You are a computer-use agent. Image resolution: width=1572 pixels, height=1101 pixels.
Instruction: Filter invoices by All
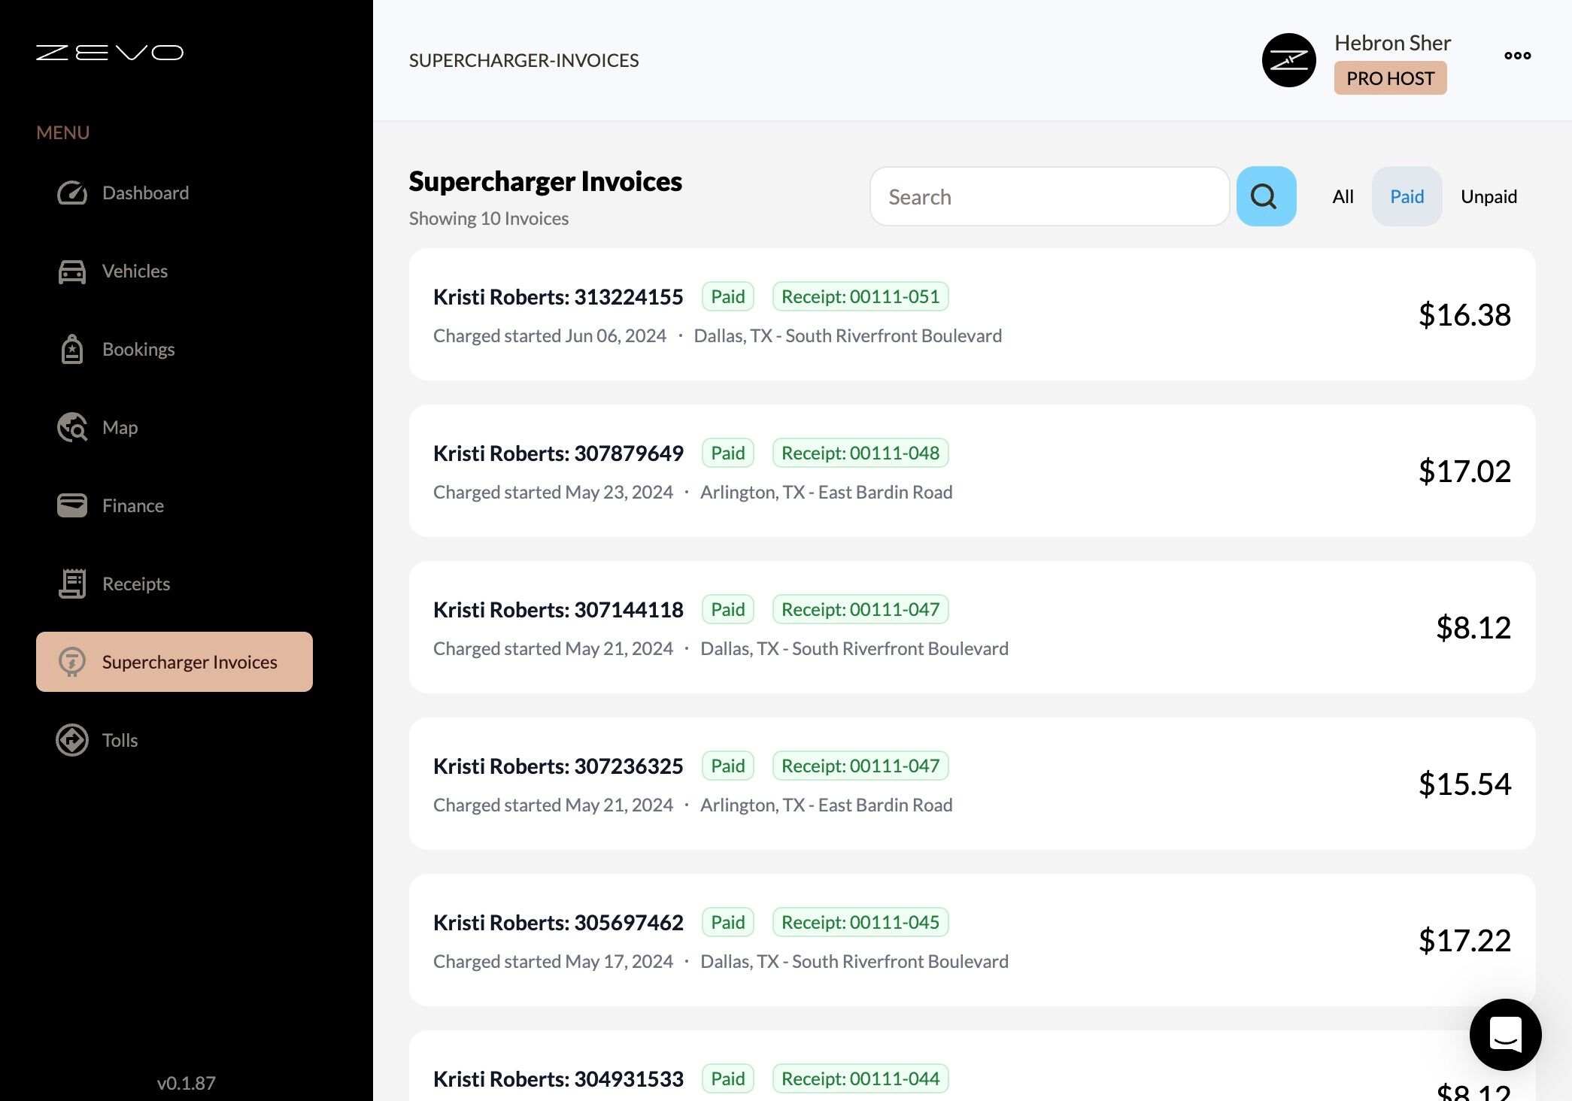(1343, 197)
